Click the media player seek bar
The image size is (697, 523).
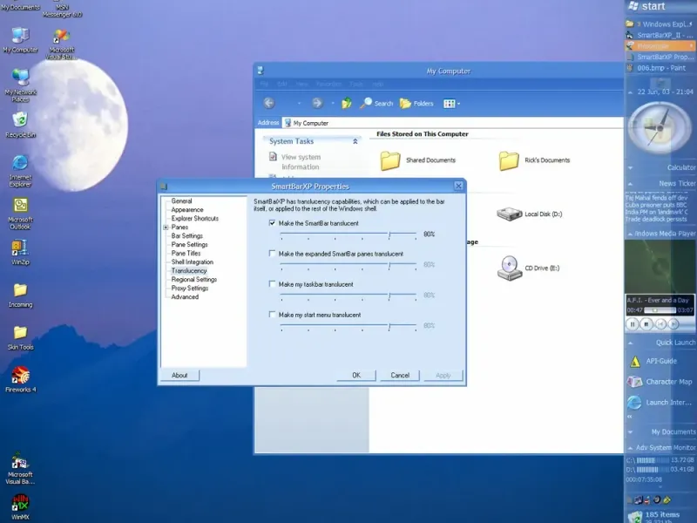660,310
